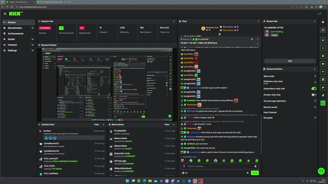Open Set goals options
This screenshot has height=184, width=328.
coord(290,118)
